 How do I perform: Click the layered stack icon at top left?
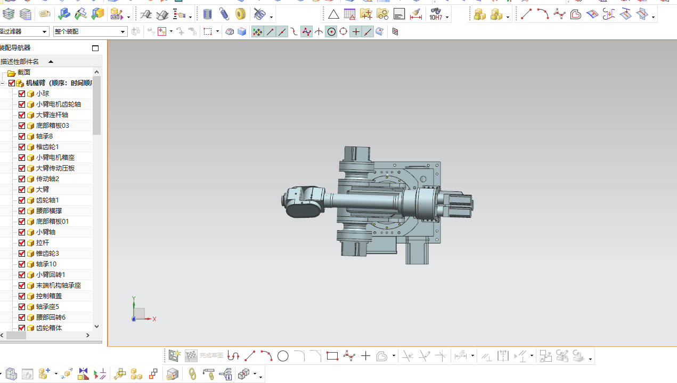[x=9, y=14]
